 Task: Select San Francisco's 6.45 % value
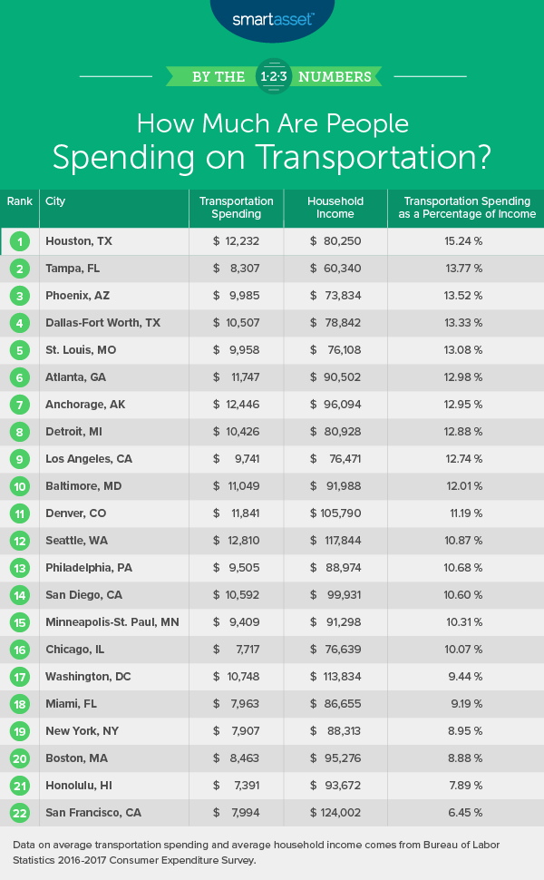coord(463,813)
